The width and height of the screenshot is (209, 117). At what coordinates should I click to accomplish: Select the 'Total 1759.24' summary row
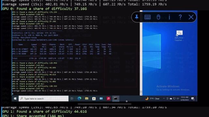[46, 58]
